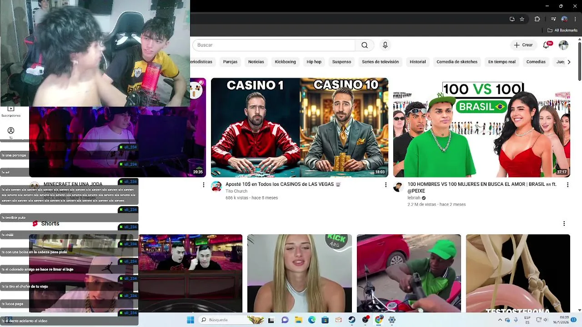The image size is (582, 327).
Task: Click the install app icon in address bar
Action: 512,19
